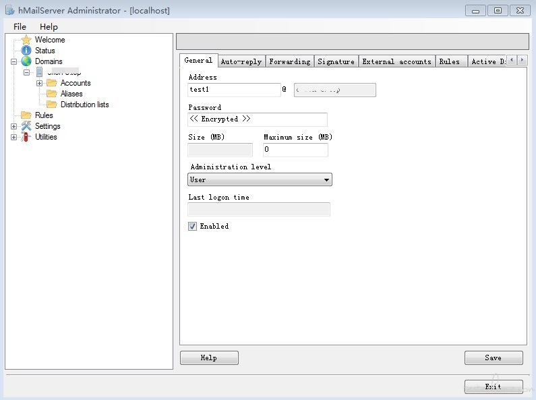
Task: Switch to the Active Directory tab
Action: (488, 61)
